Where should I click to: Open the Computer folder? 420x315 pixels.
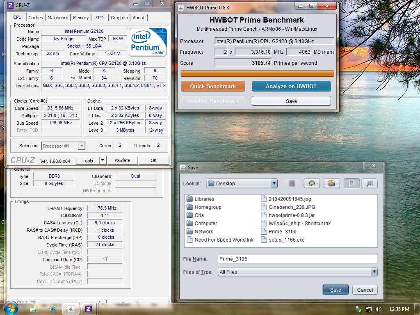(202, 224)
